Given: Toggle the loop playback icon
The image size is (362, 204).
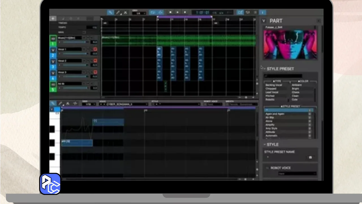Looking at the screenshot, I should [x=153, y=12].
